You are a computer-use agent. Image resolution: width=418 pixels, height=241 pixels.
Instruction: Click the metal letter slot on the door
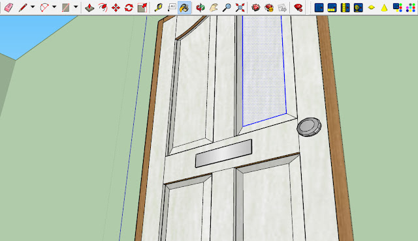[223, 153]
